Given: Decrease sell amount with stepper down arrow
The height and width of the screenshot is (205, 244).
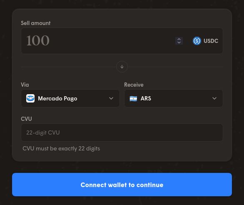Looking at the screenshot, I should point(179,42).
